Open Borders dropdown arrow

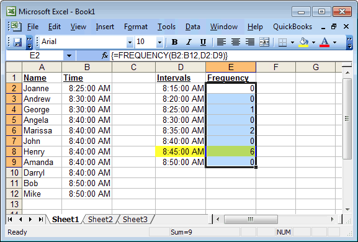click(292, 42)
